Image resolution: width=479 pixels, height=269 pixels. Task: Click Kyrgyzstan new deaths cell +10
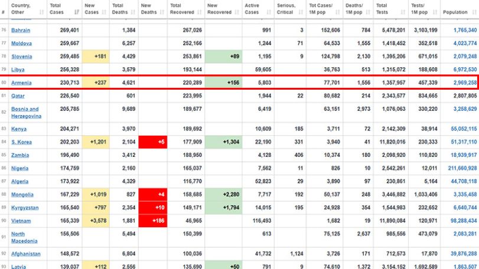pyautogui.click(x=153, y=208)
